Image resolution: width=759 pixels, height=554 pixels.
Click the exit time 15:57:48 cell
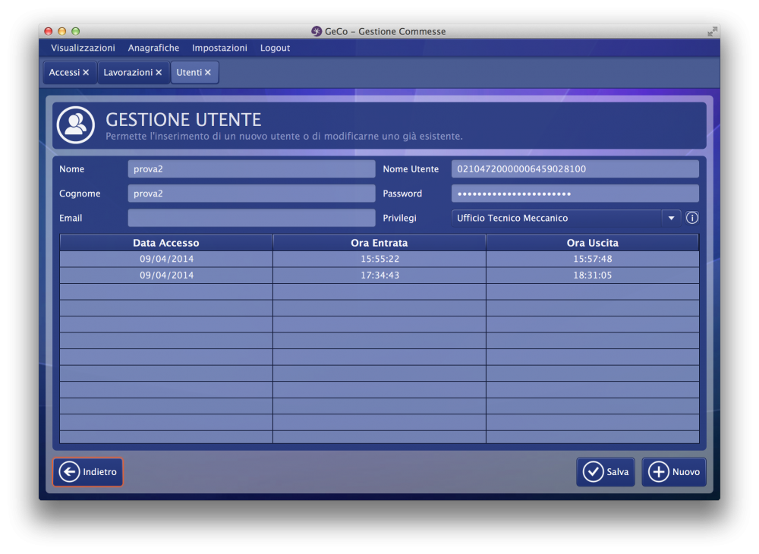coord(593,259)
